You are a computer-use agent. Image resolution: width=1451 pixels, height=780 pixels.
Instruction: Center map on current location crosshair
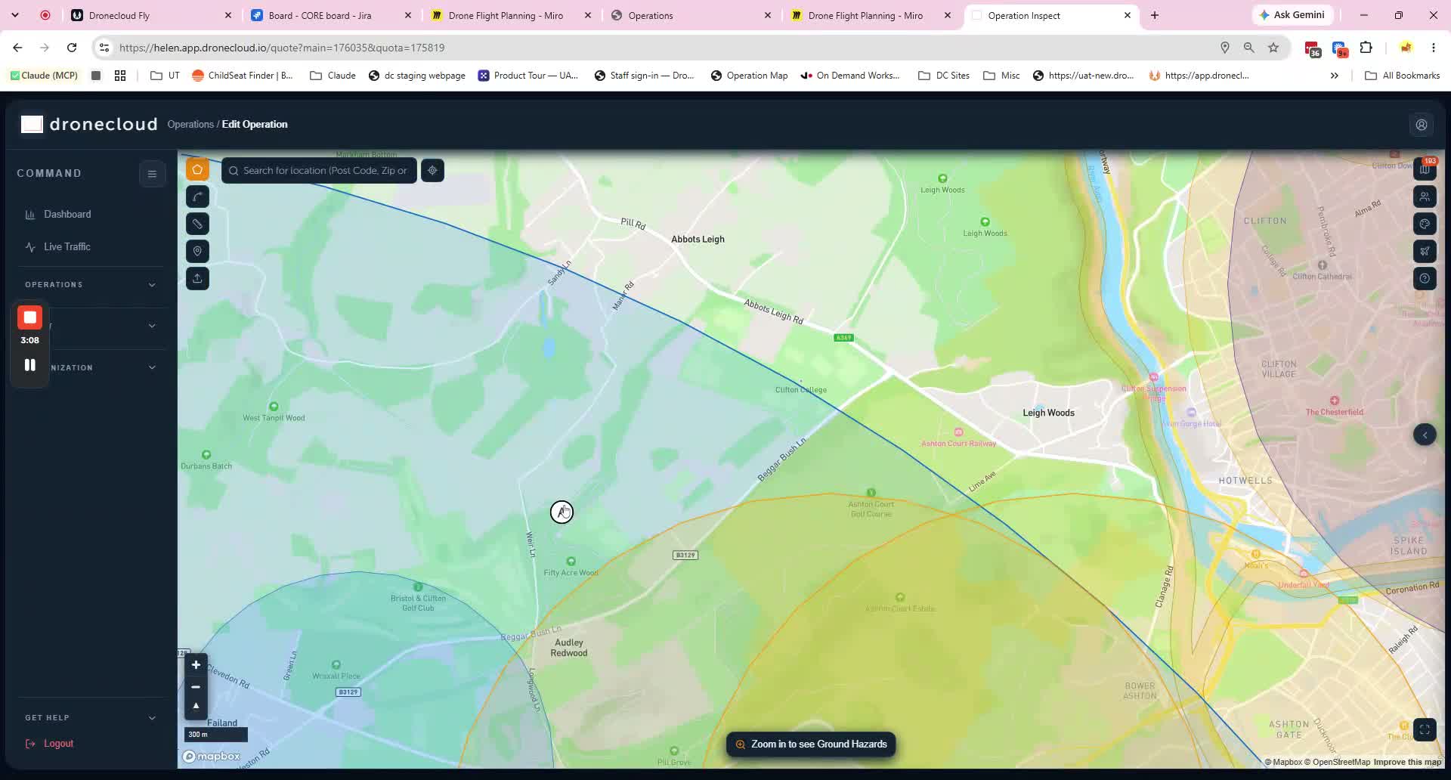pos(432,170)
